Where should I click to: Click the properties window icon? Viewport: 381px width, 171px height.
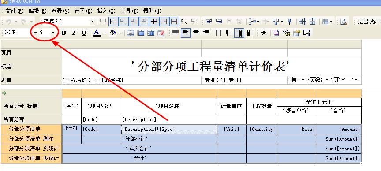tap(297, 33)
